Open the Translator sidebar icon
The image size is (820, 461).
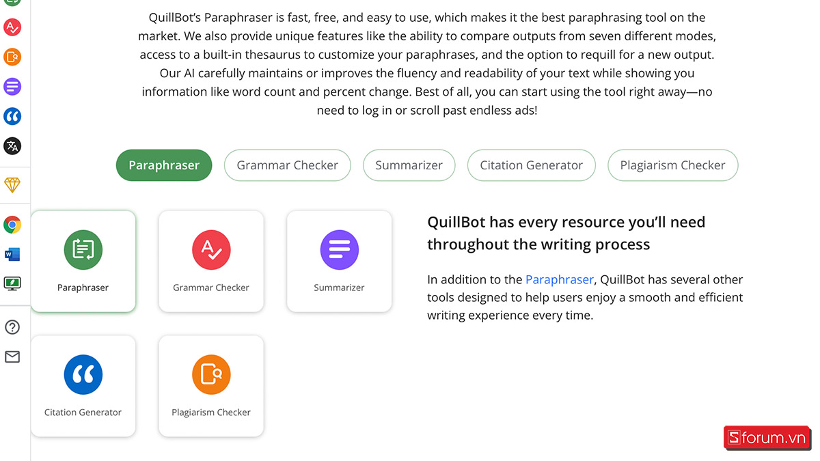12,145
